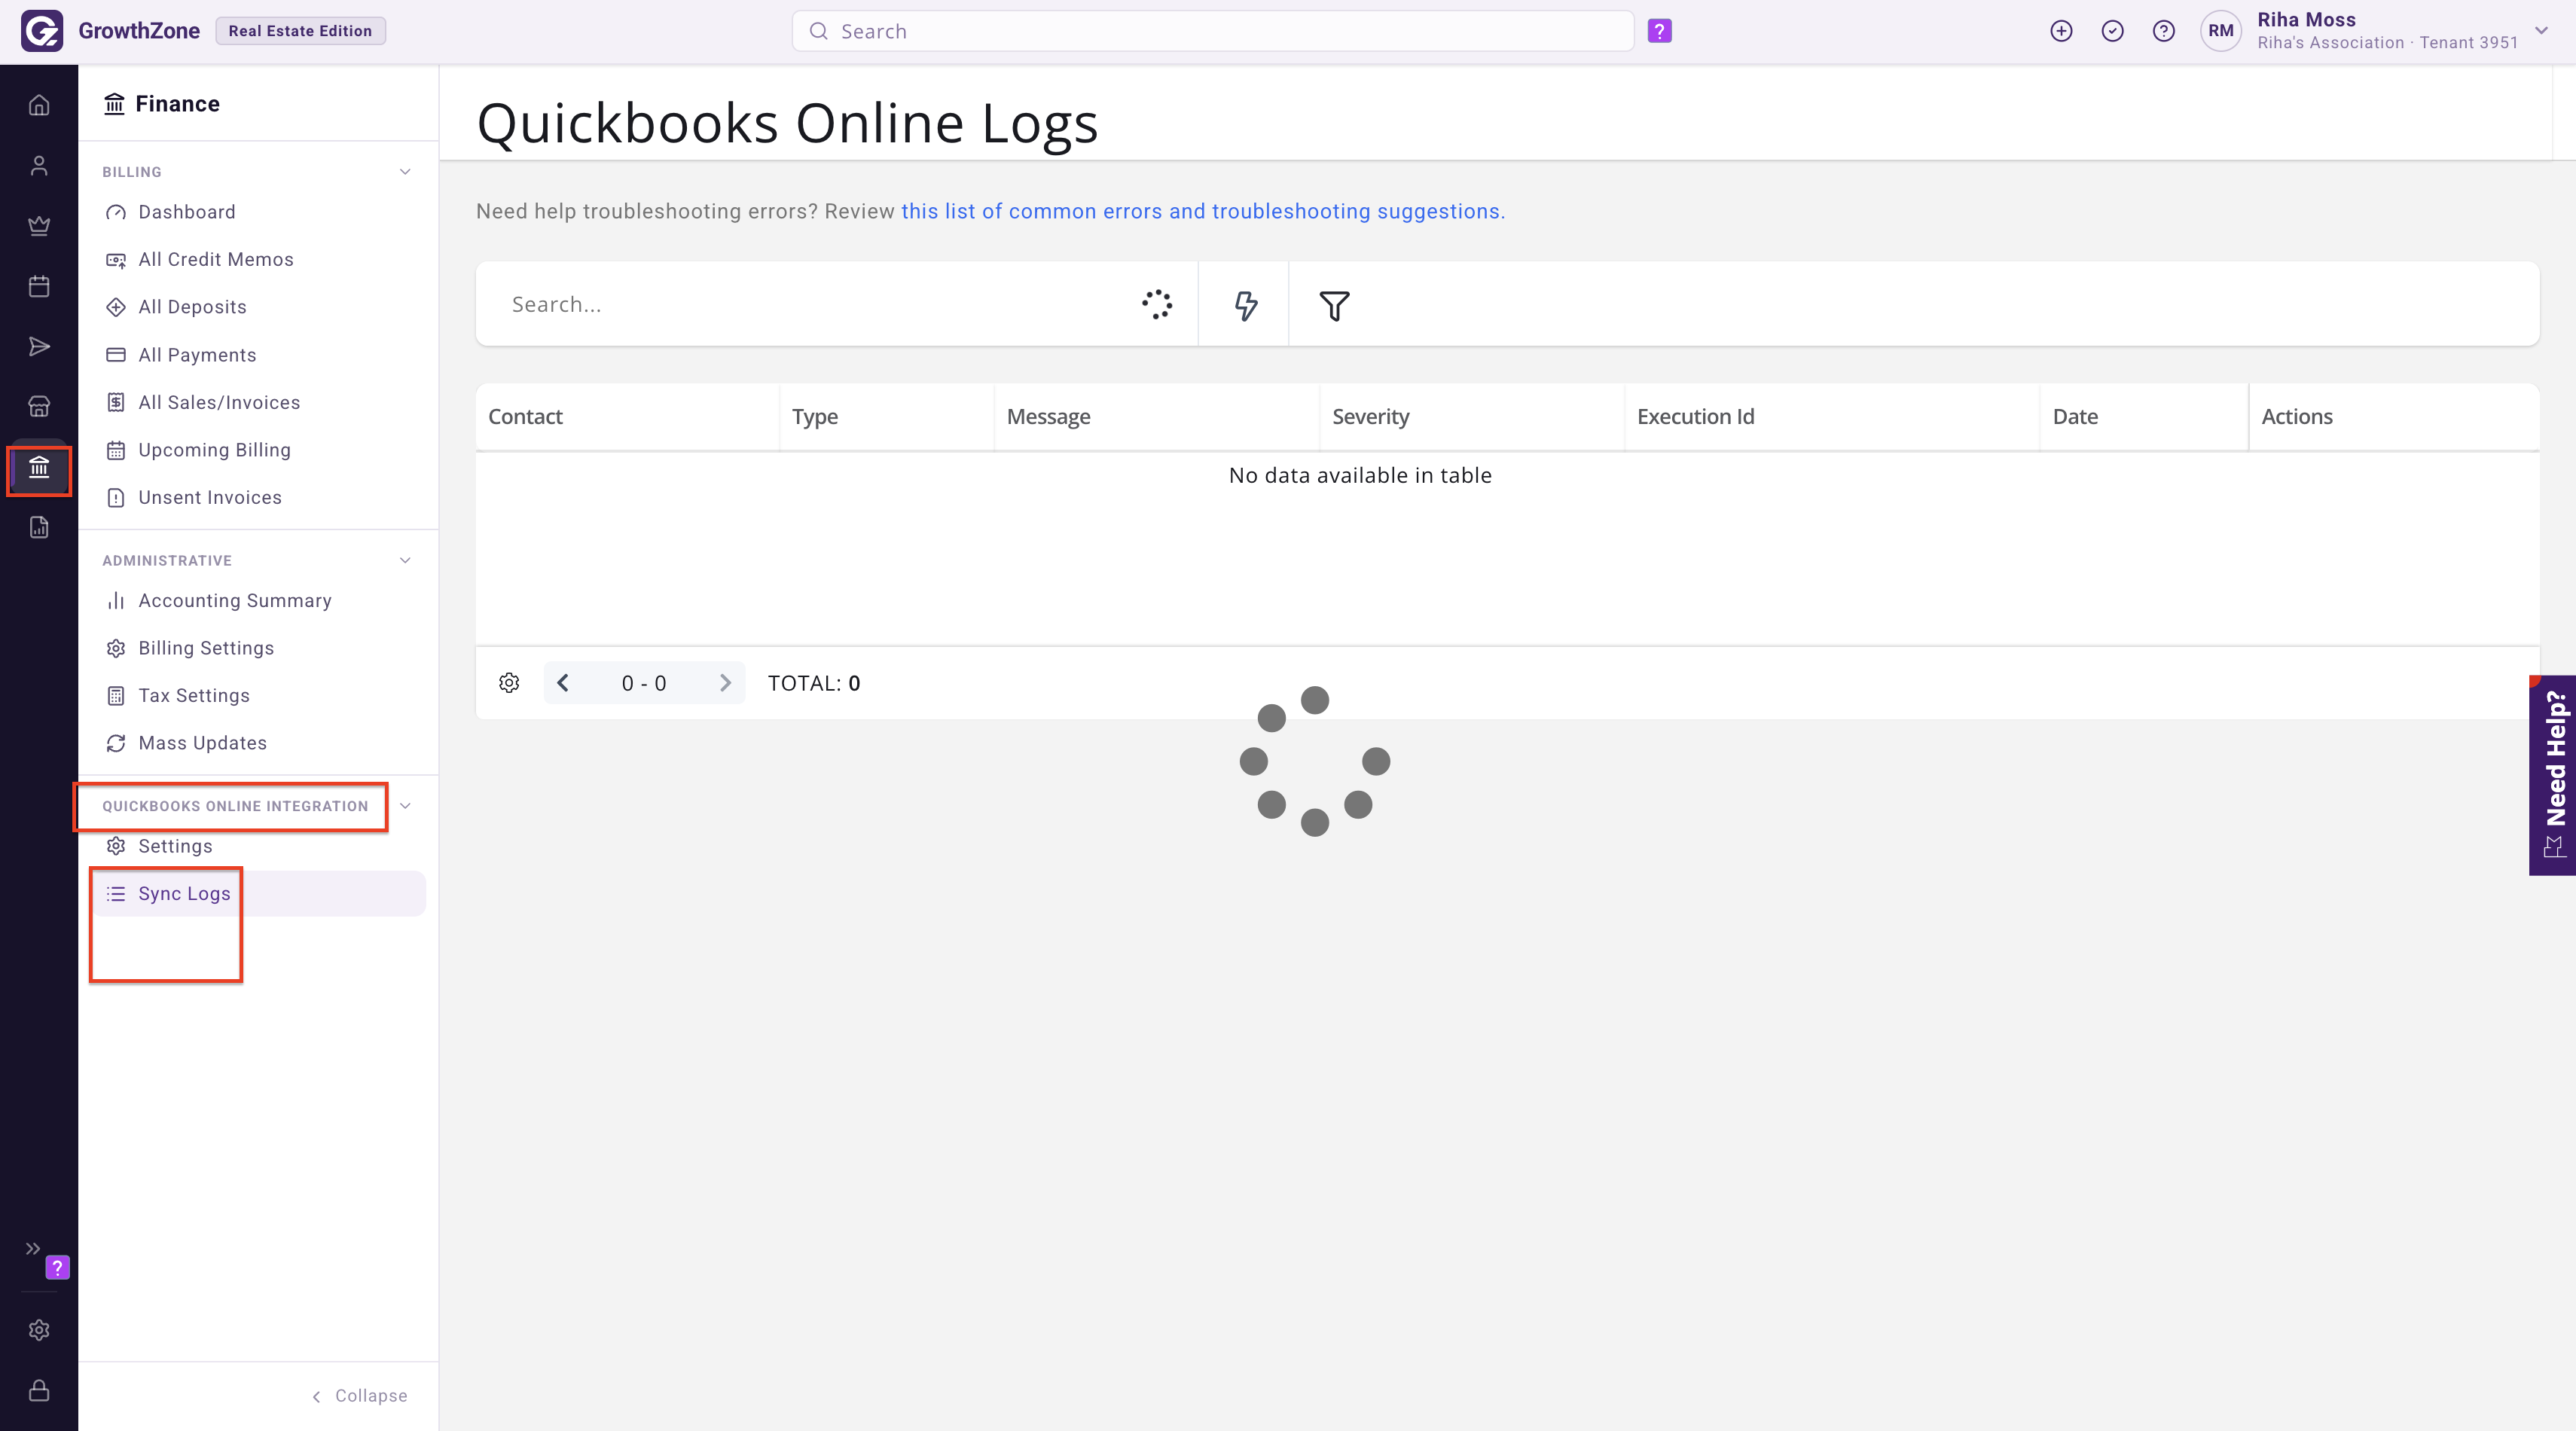This screenshot has width=2576, height=1431.
Task: Collapse the Quickbooks Online Integration chevron
Action: [405, 806]
